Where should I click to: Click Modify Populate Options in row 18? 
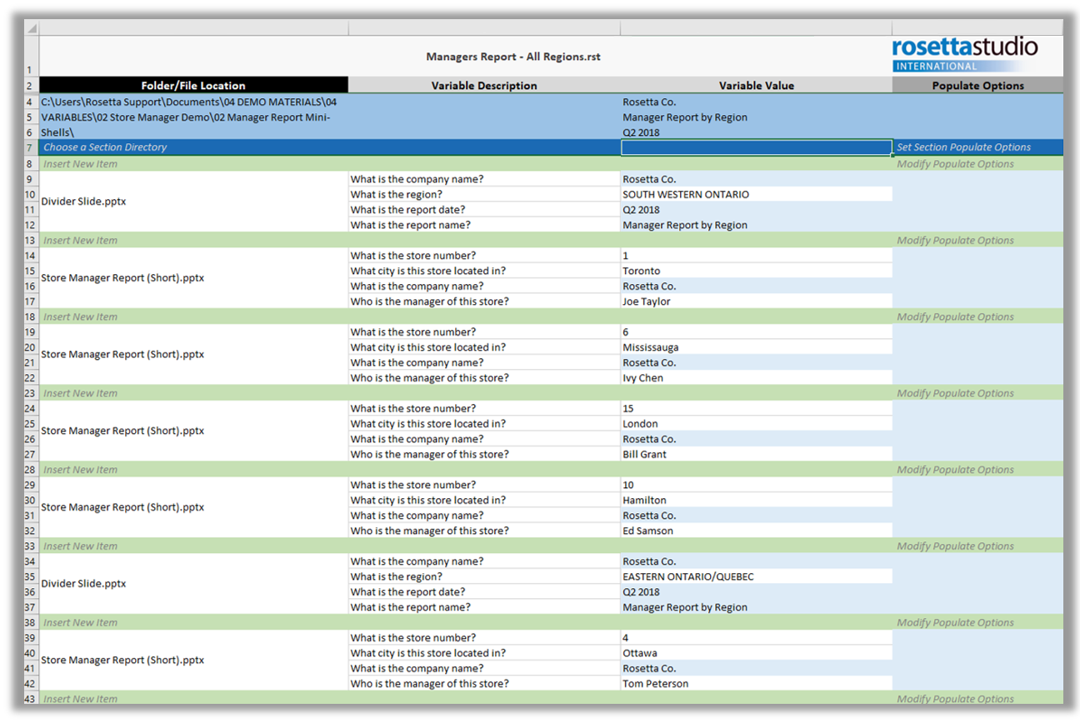(955, 317)
